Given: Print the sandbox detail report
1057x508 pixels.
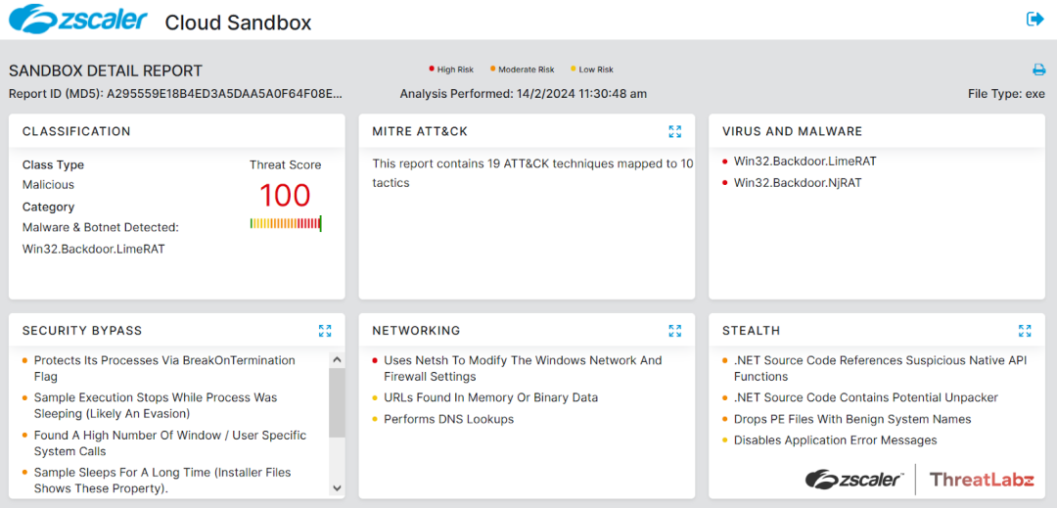Looking at the screenshot, I should tap(1038, 69).
